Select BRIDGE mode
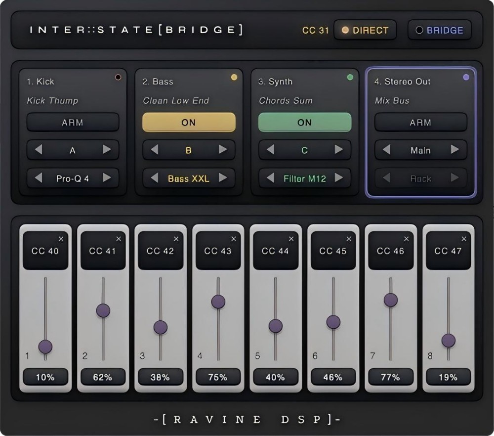The height and width of the screenshot is (436, 494). [x=440, y=30]
